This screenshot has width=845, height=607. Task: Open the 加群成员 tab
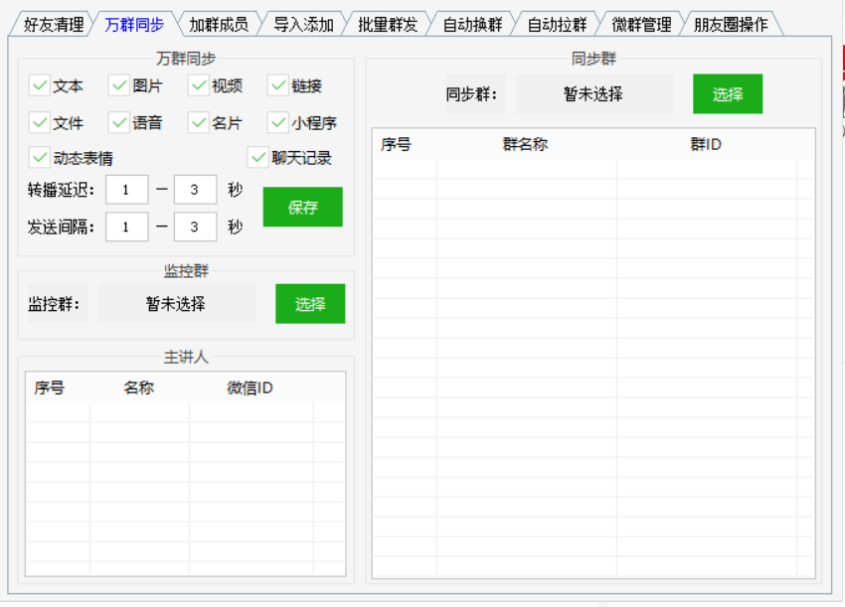pos(219,25)
